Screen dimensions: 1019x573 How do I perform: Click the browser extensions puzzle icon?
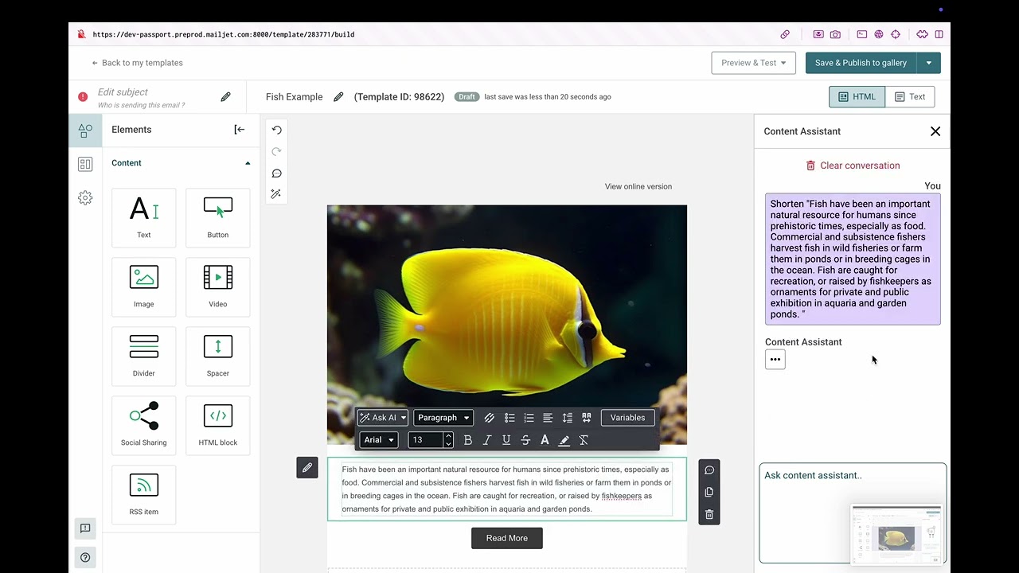pyautogui.click(x=922, y=34)
